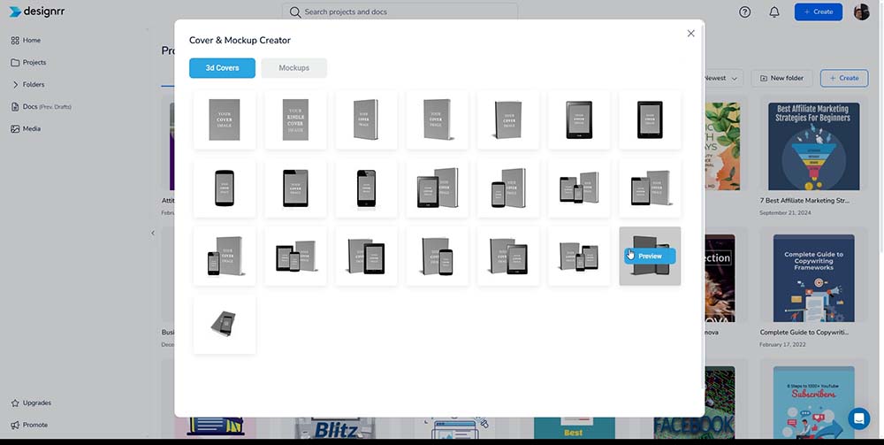
Task: Select the angled flat book template in last row
Action: coord(225,324)
